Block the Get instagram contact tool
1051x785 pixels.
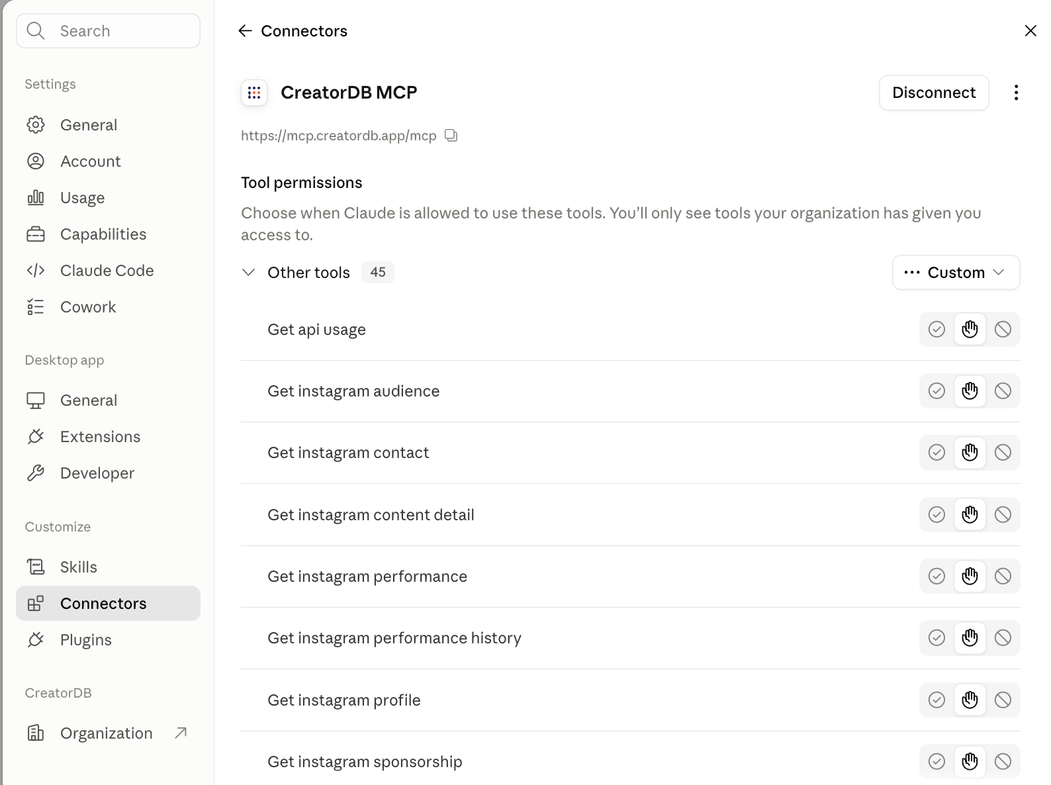(1003, 453)
